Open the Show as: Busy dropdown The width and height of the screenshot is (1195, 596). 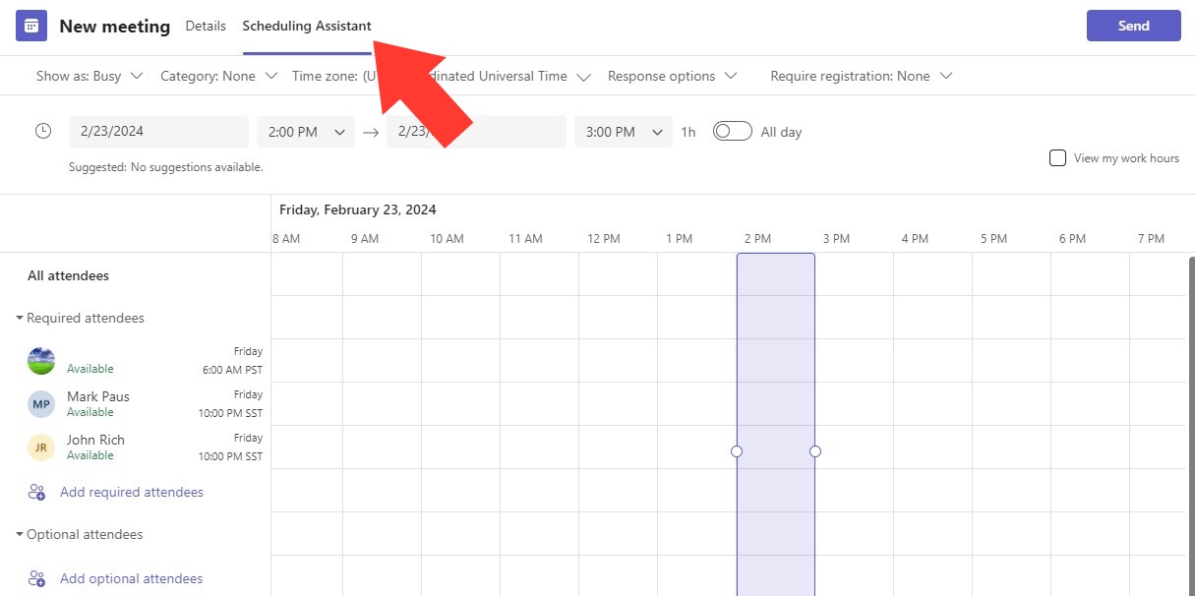90,76
